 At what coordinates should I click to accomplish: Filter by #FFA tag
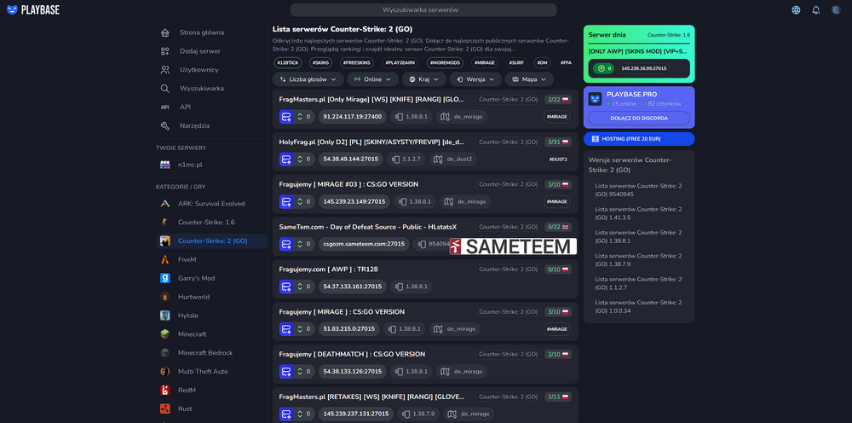(566, 62)
